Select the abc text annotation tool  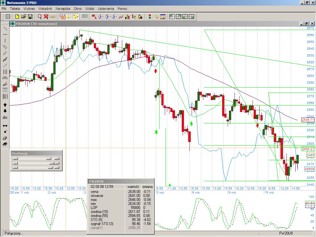(5, 117)
